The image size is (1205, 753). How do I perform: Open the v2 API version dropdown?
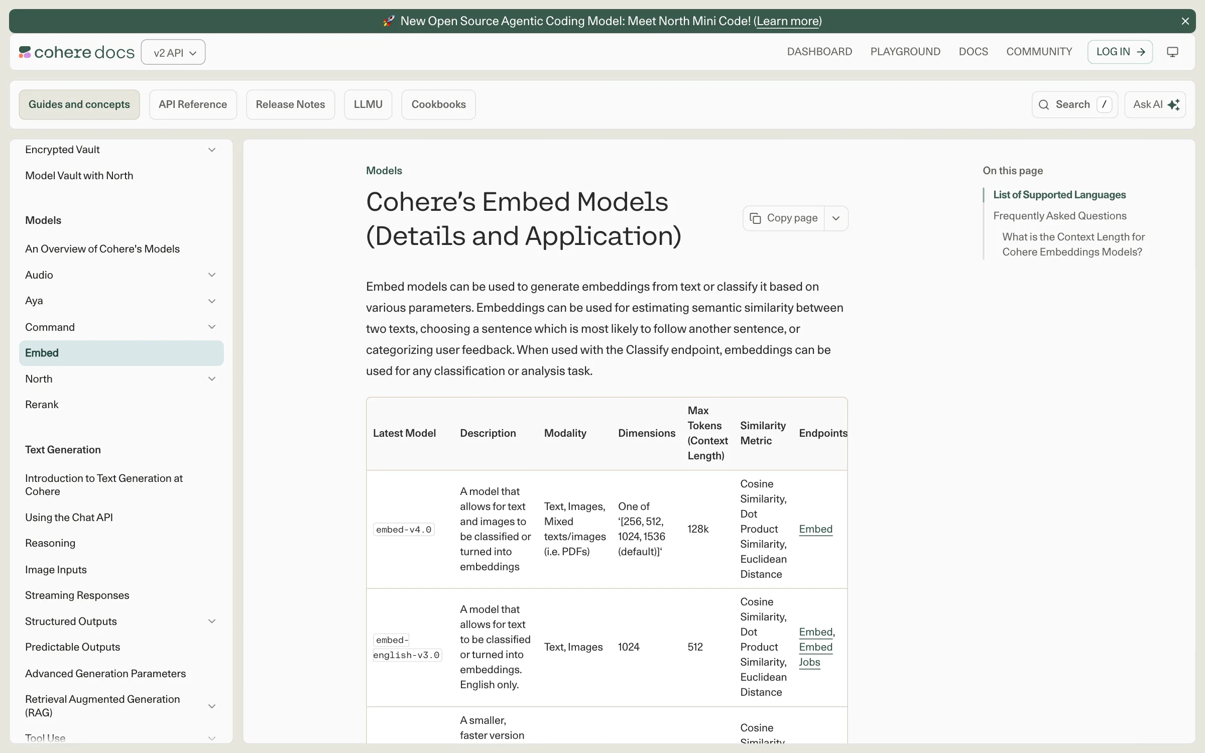(173, 52)
